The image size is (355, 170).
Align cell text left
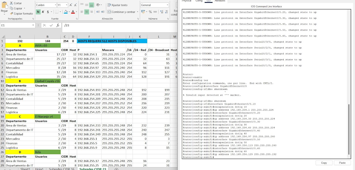(x=82, y=12)
